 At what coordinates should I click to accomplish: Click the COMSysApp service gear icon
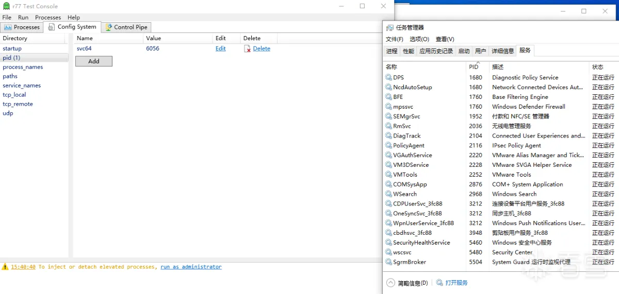389,184
